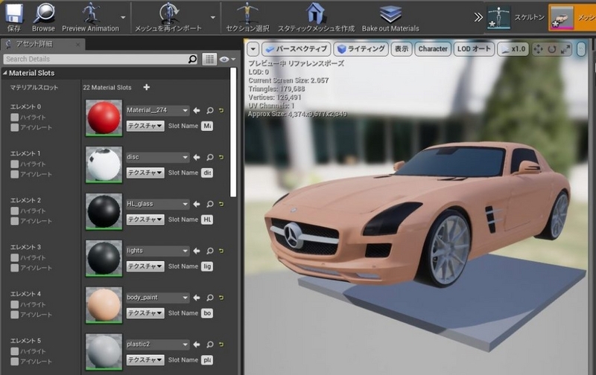Use selected asset arrow for body_paint
The width and height of the screenshot is (596, 375).
197,298
